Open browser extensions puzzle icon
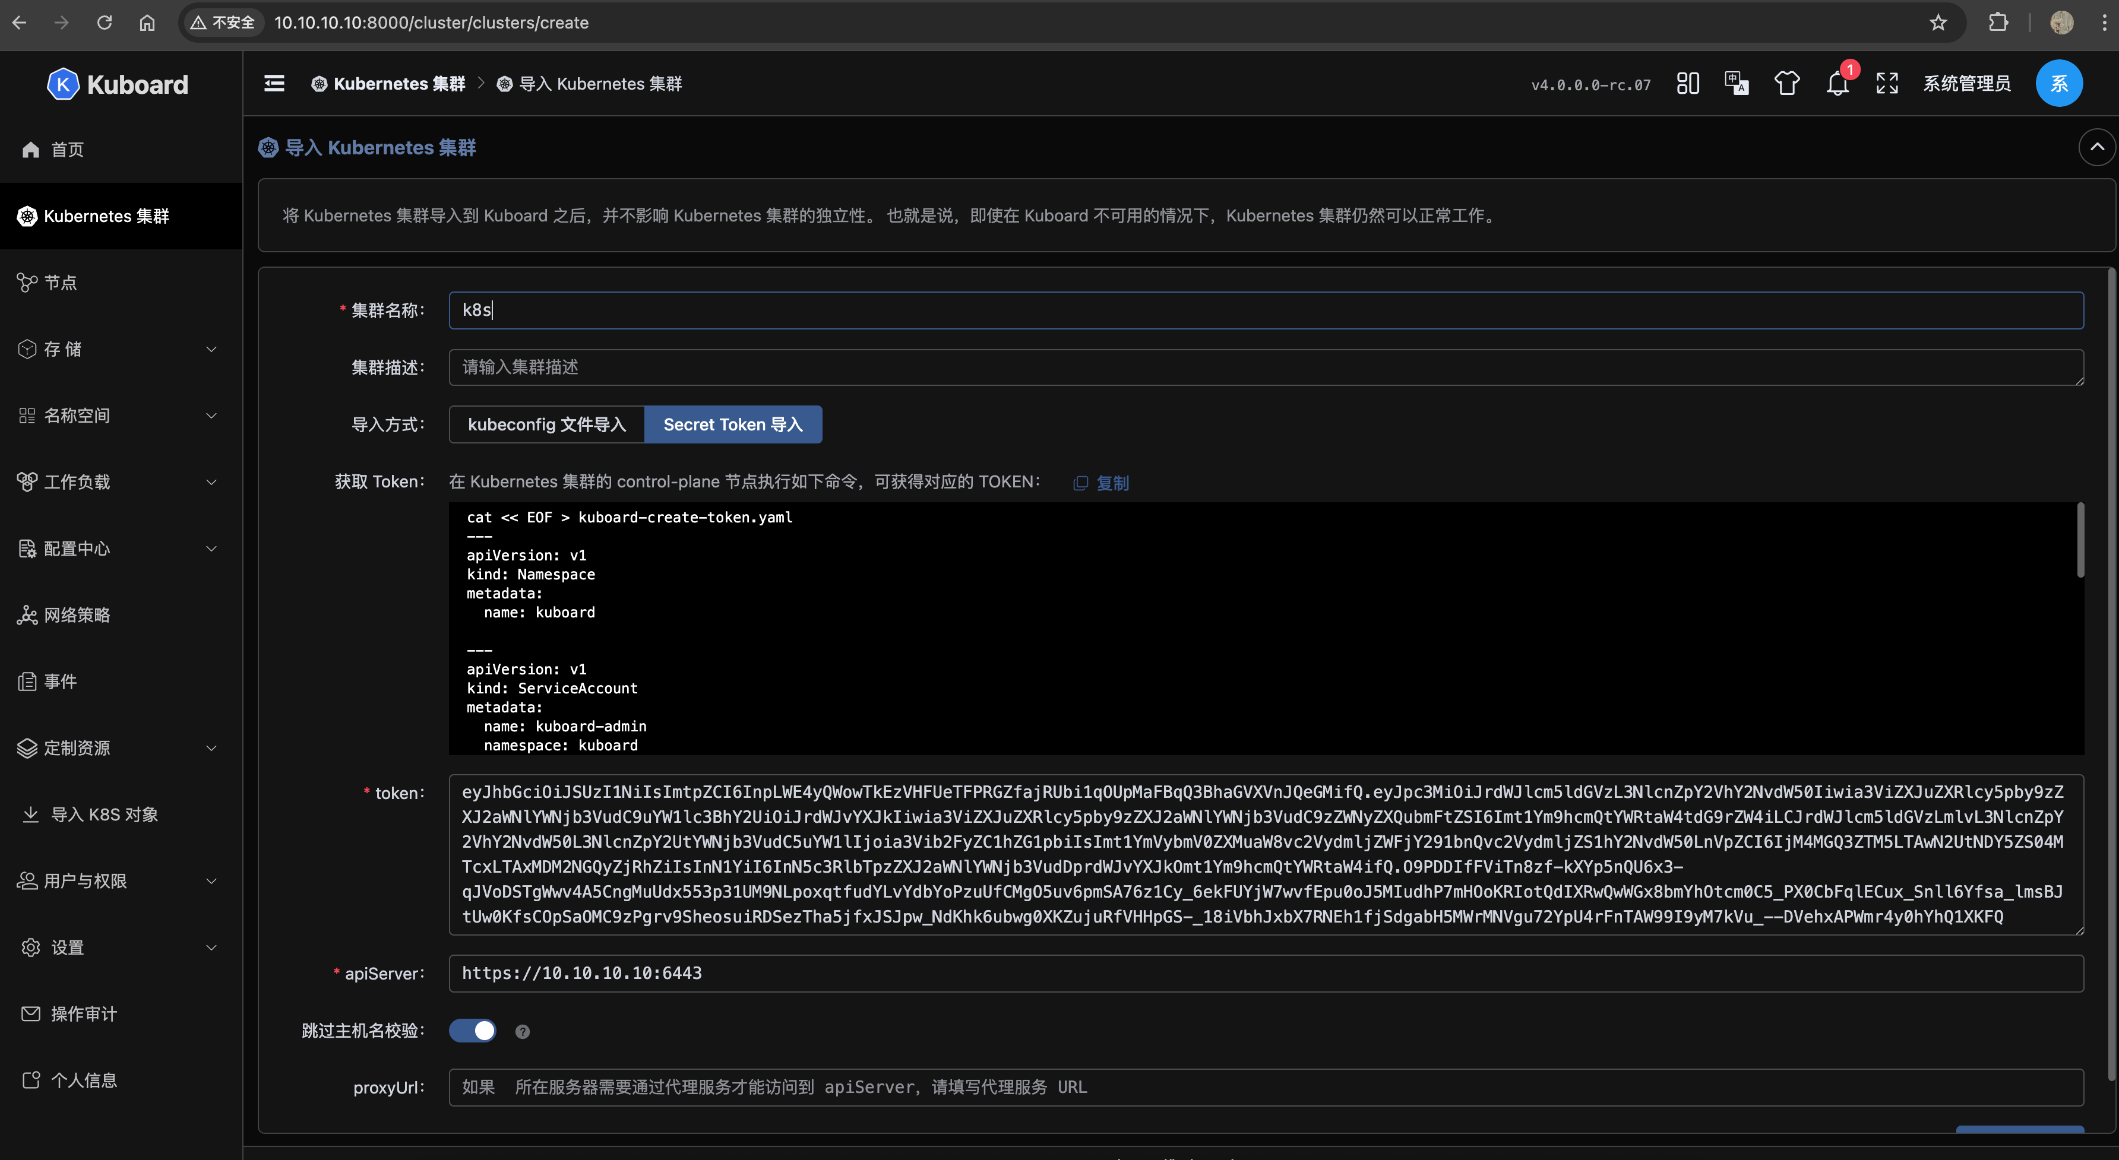Screen dimensions: 2119x1160 [1998, 22]
